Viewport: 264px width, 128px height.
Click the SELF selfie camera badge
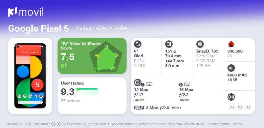coord(139,108)
